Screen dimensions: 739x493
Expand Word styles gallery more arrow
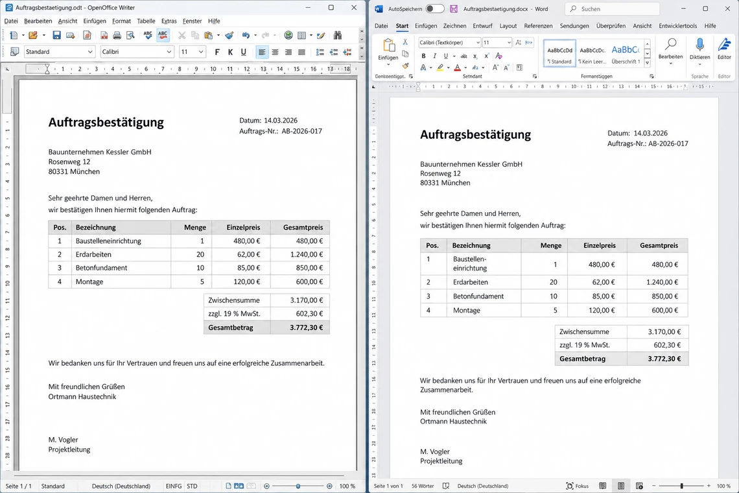648,63
